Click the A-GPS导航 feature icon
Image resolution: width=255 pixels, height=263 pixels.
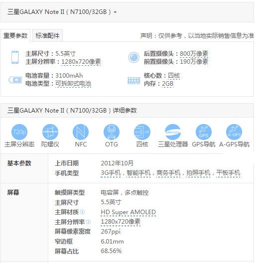point(234,132)
